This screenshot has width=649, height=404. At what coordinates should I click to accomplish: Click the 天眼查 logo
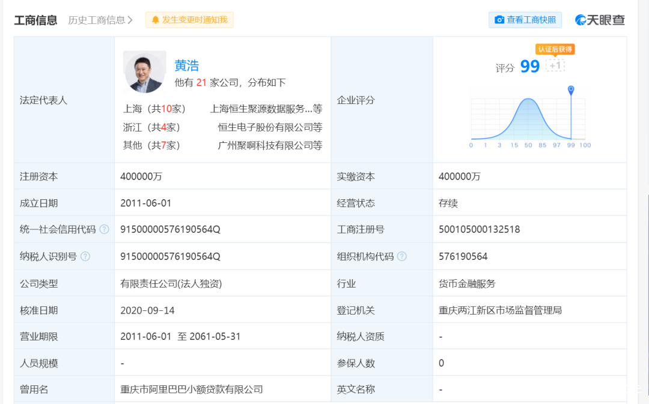(600, 20)
